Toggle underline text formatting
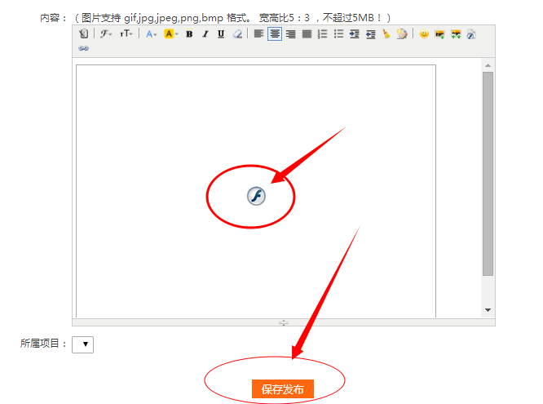This screenshot has width=543, height=404. point(221,34)
